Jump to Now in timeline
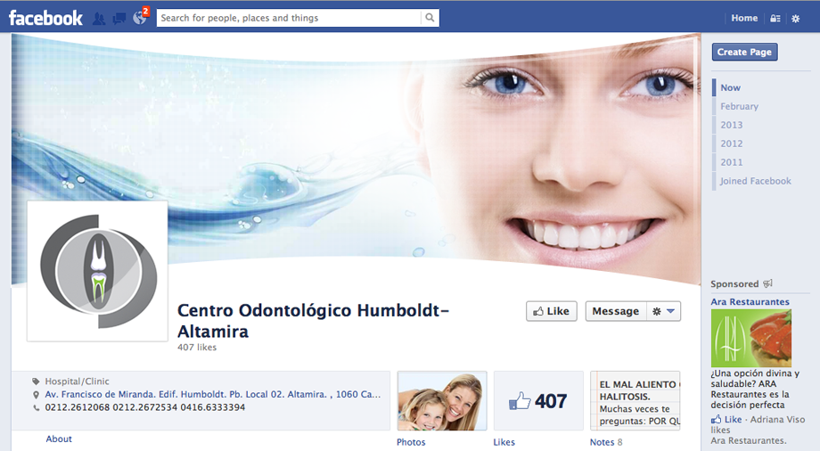 click(730, 88)
